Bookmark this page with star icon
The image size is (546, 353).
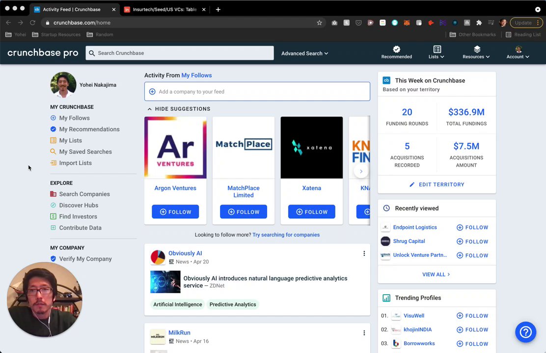pyautogui.click(x=319, y=23)
